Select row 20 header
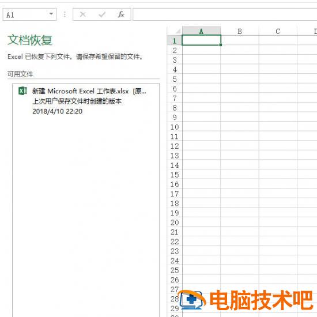Viewport: 317px width, 317px height. point(175,222)
